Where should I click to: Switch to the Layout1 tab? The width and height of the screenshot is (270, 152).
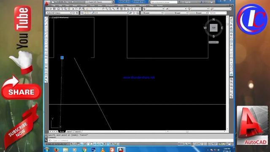pyautogui.click(x=70, y=131)
